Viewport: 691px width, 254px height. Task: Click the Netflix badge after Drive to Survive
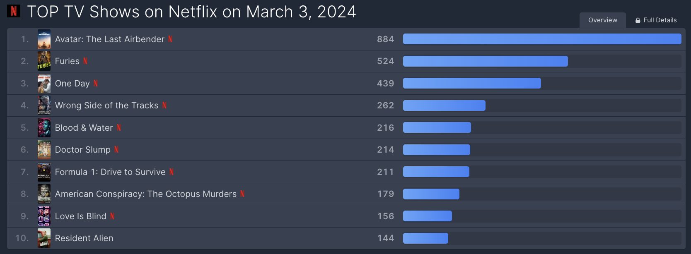point(172,172)
